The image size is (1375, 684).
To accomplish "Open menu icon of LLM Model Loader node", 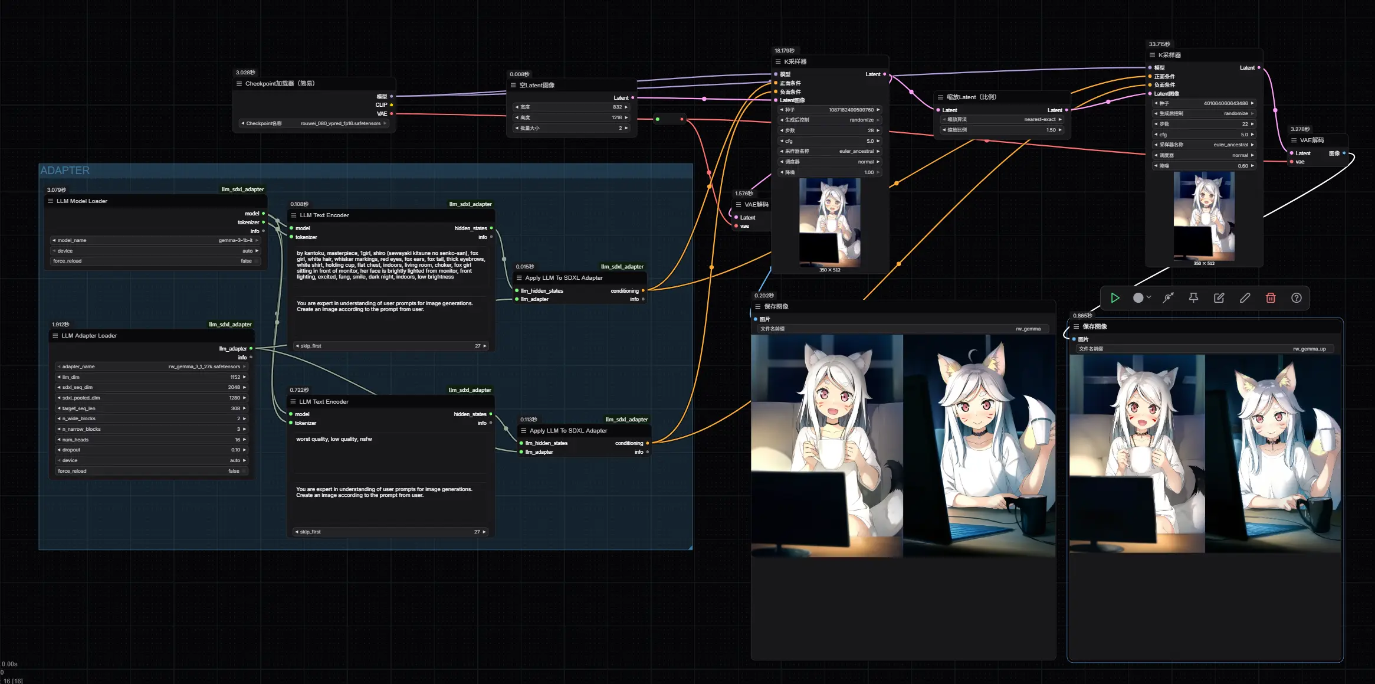I will pyautogui.click(x=50, y=201).
